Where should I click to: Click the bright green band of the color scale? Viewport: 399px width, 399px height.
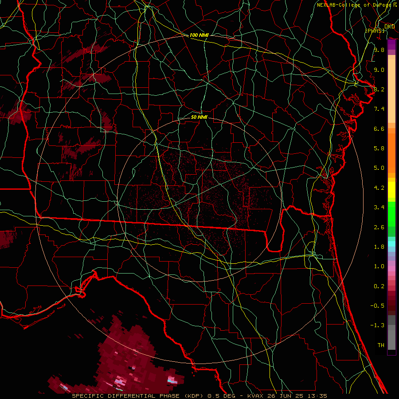click(x=391, y=214)
